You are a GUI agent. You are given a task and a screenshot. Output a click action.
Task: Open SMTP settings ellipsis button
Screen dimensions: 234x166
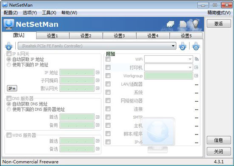(x=197, y=118)
